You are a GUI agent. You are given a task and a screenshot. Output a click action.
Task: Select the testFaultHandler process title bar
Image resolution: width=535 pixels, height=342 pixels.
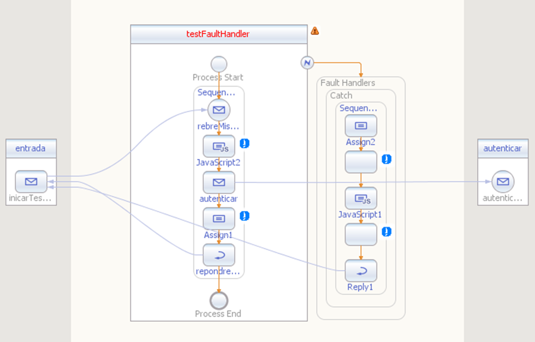click(219, 34)
